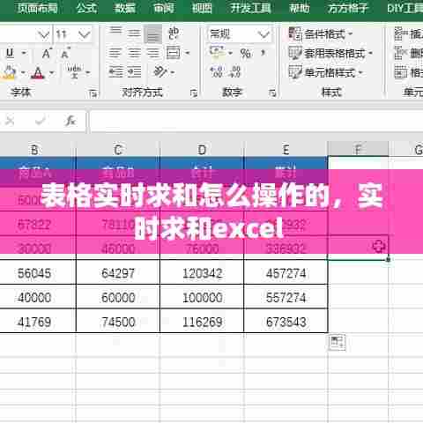
Task: Open underline style dropdown arrow
Action: pos(24,54)
